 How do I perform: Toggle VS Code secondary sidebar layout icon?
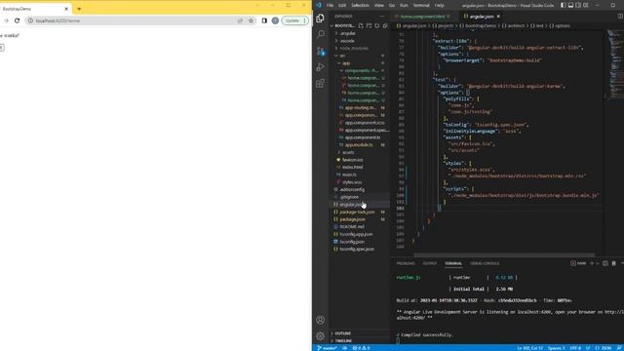[x=578, y=5]
